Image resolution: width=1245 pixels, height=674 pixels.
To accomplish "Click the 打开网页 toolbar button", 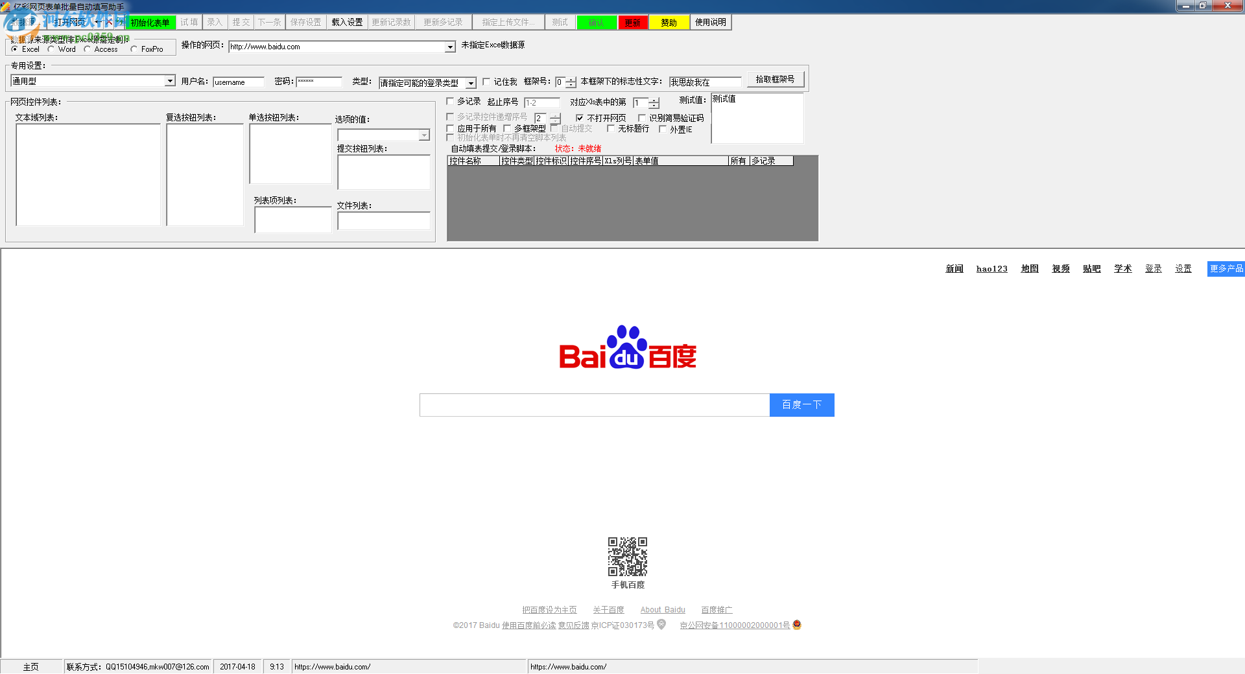I will coord(71,22).
